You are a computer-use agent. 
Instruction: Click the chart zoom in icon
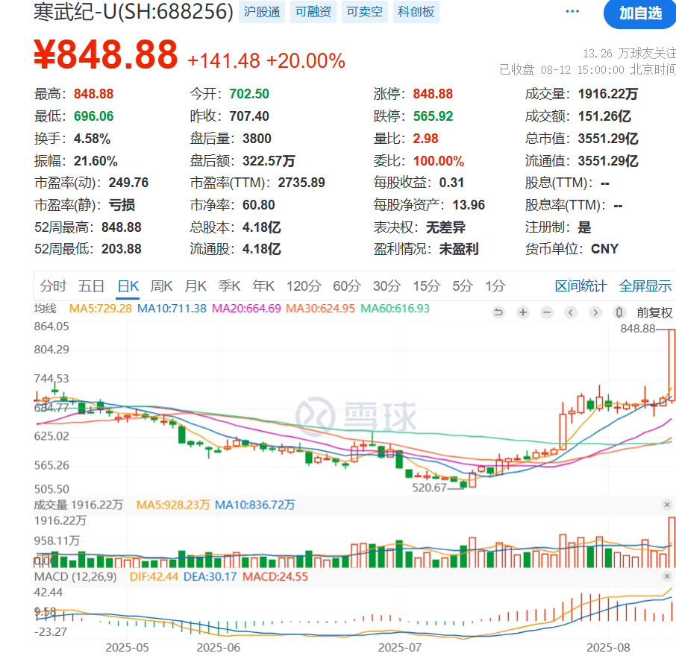click(x=522, y=312)
